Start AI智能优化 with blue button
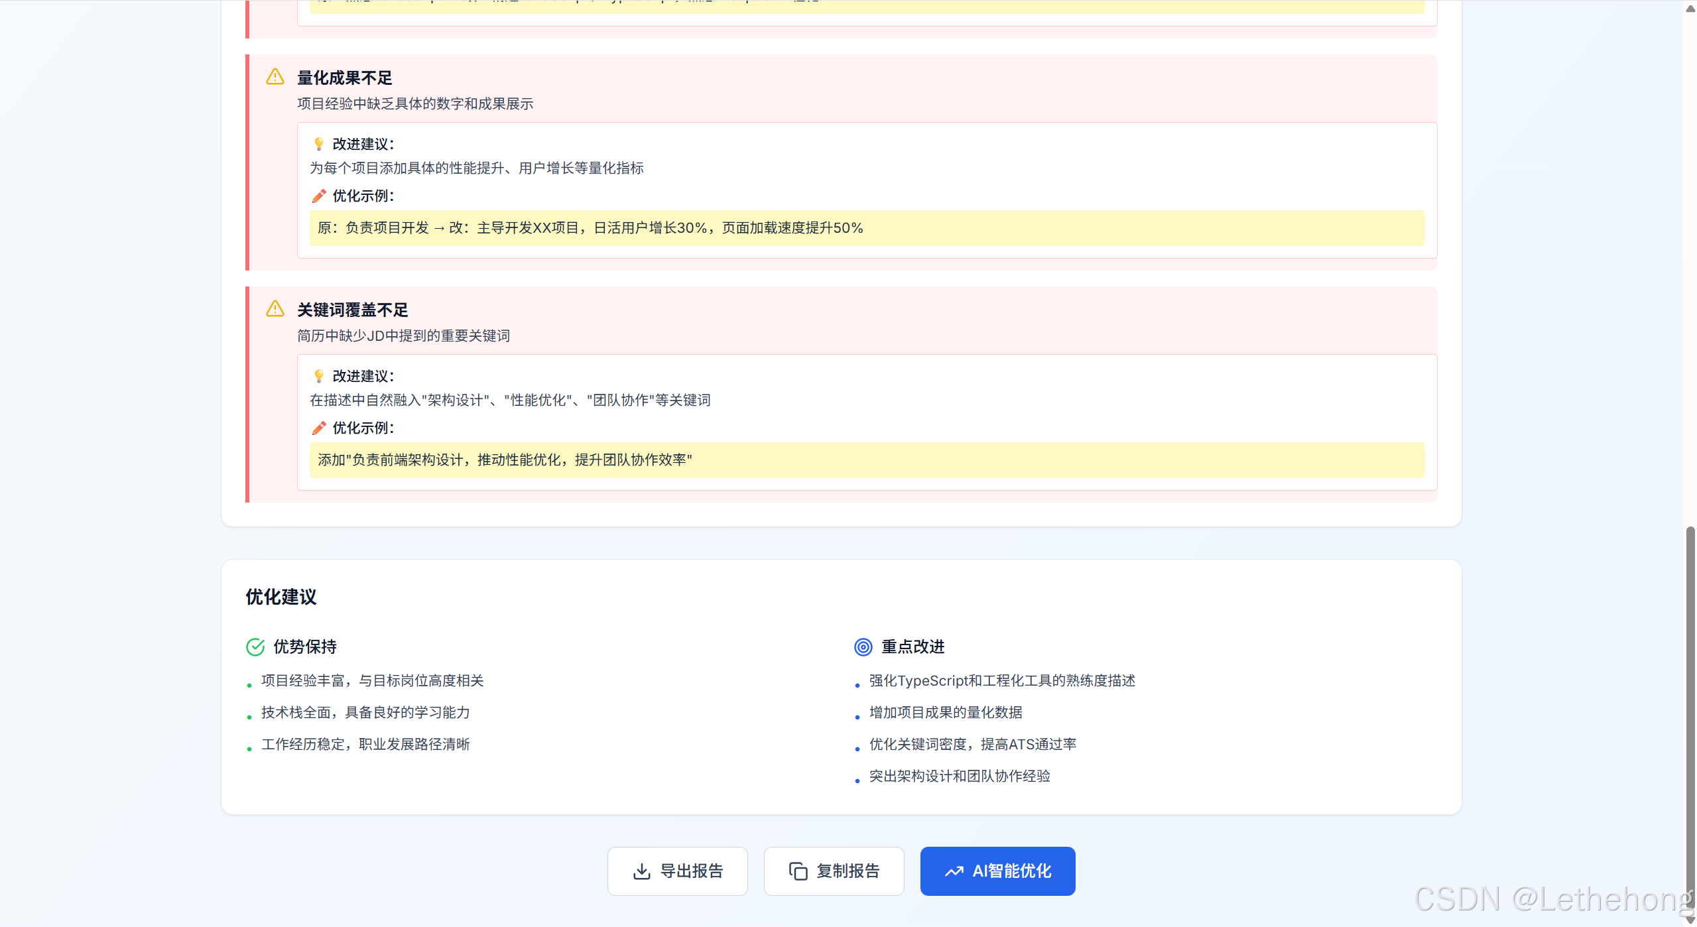 tap(997, 871)
